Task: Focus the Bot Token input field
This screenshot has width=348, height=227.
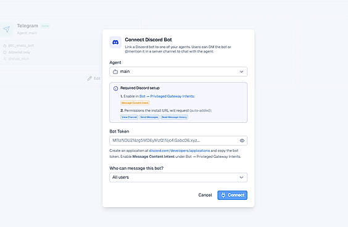Action: [178, 141]
